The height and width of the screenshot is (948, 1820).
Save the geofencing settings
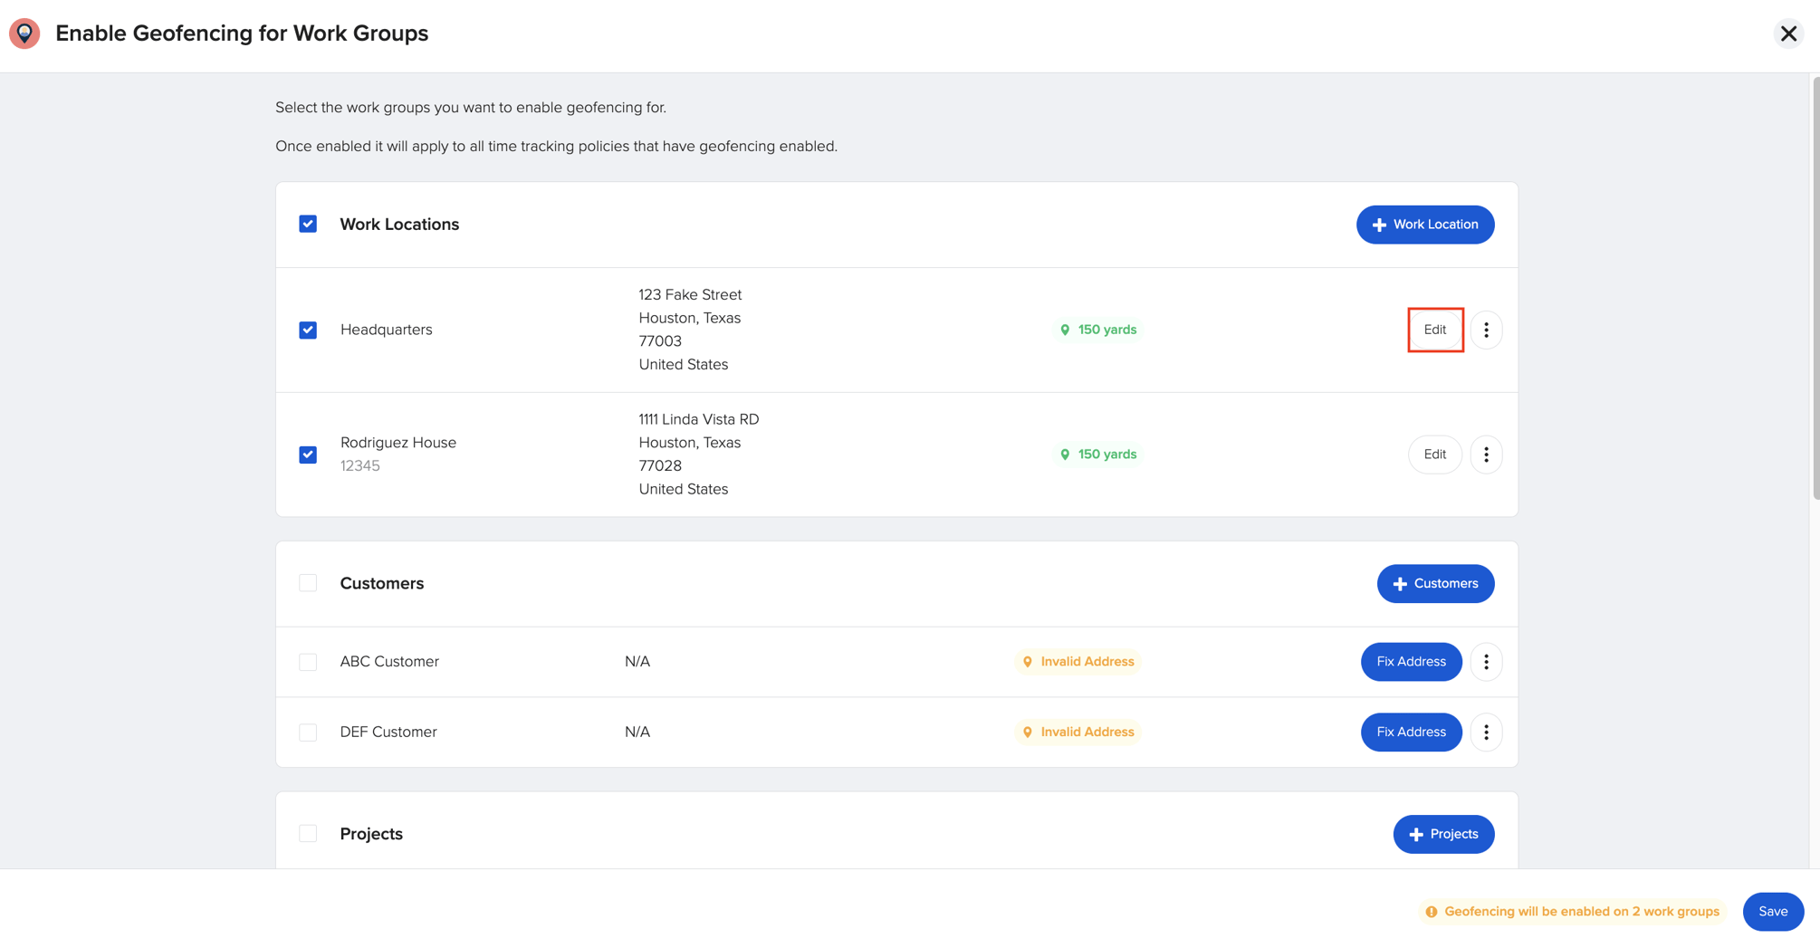pyautogui.click(x=1773, y=912)
